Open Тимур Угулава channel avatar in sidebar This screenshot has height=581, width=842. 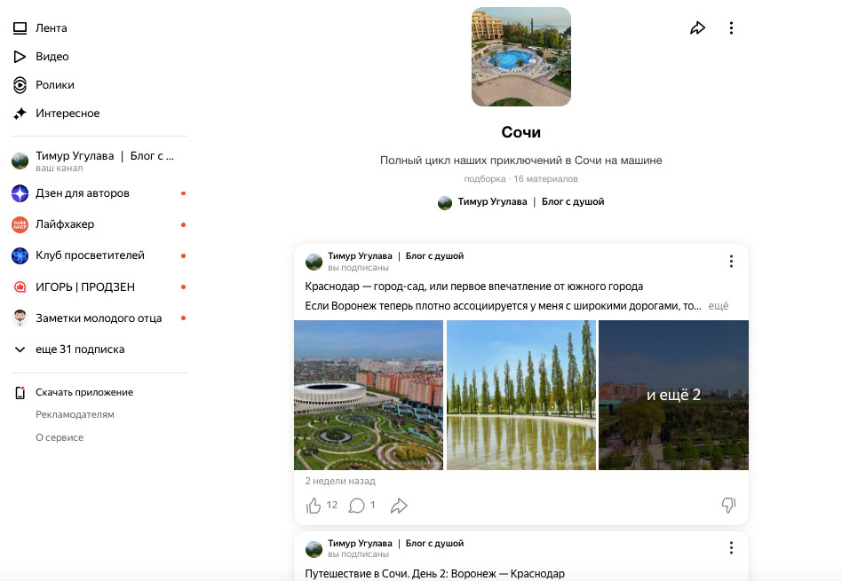click(x=20, y=161)
